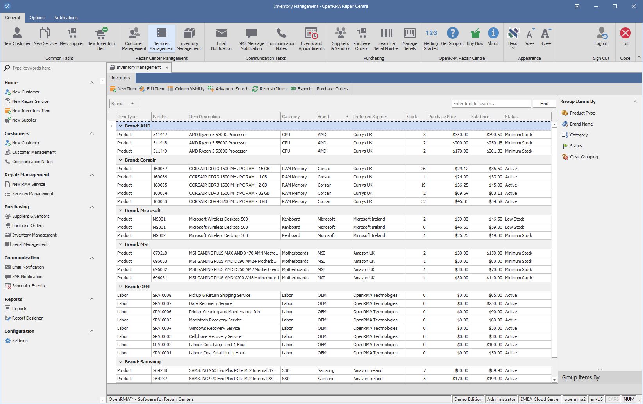Open Purchase Orders ribbon icon
The width and height of the screenshot is (643, 404).
tap(362, 39)
